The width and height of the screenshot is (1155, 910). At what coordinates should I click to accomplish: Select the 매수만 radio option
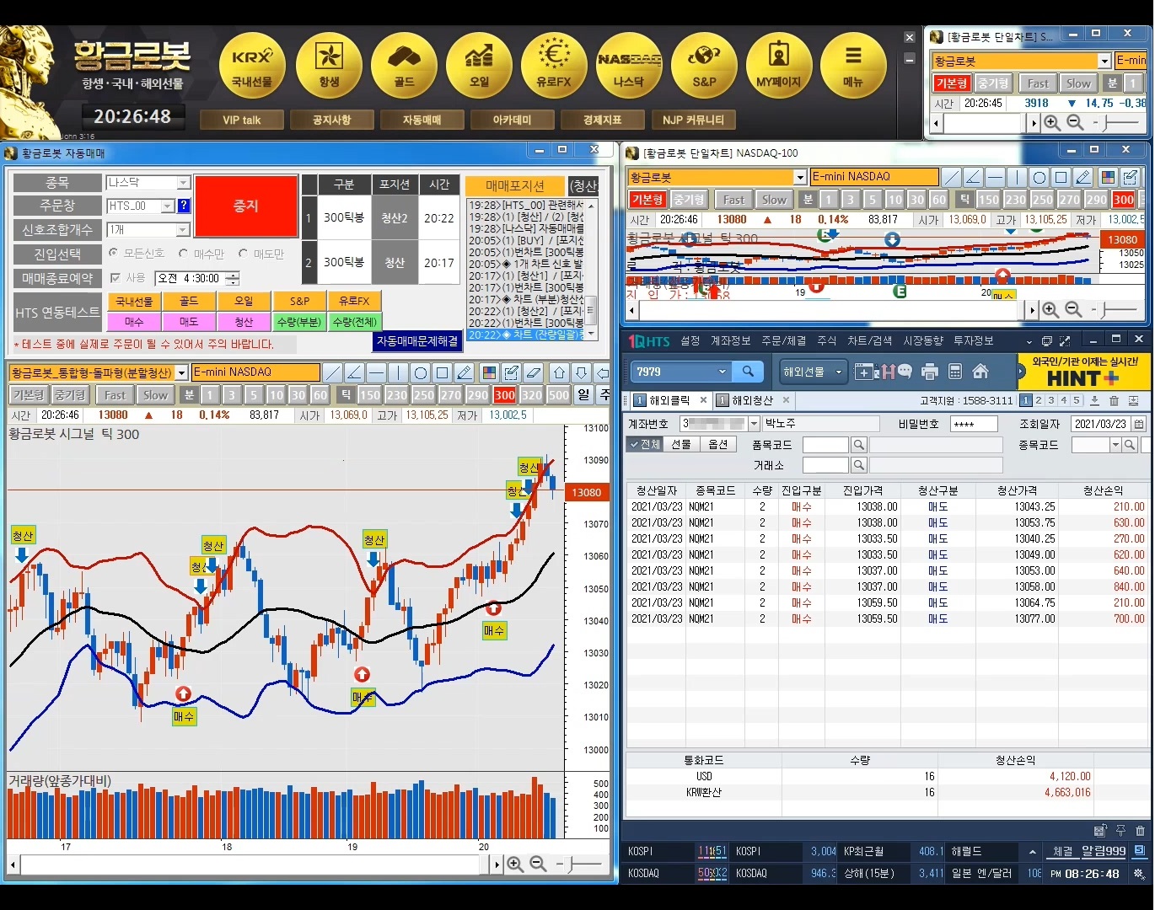point(201,254)
